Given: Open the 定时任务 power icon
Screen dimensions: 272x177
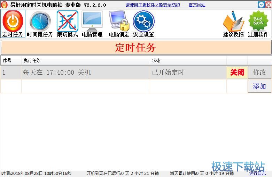Looking at the screenshot, I should click(13, 24).
